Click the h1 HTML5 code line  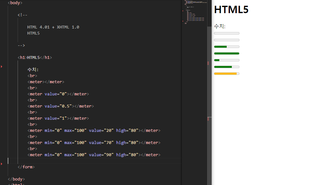(35, 57)
